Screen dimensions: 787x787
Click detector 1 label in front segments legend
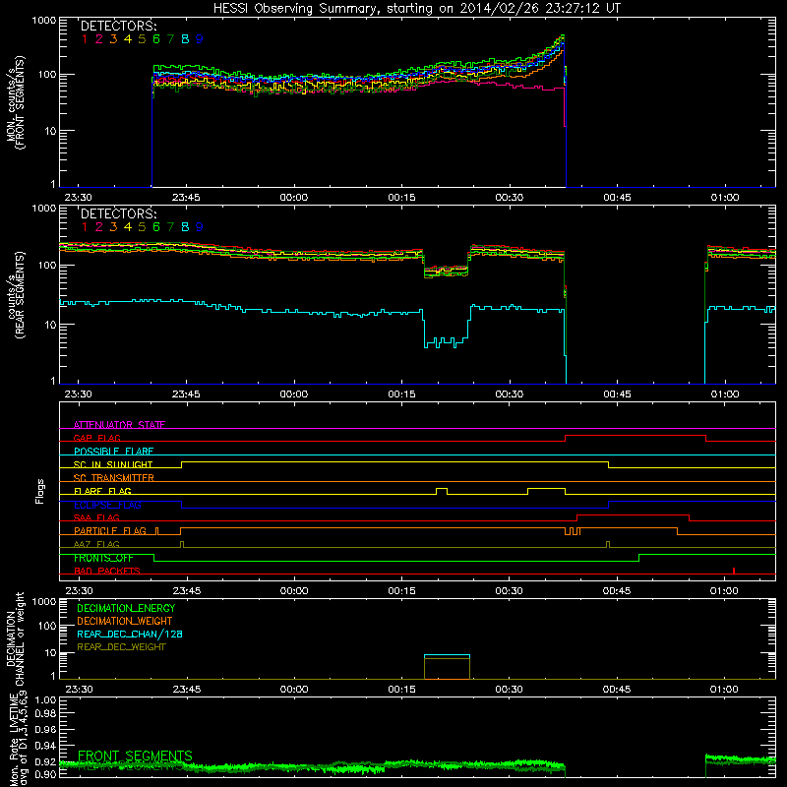coord(85,39)
